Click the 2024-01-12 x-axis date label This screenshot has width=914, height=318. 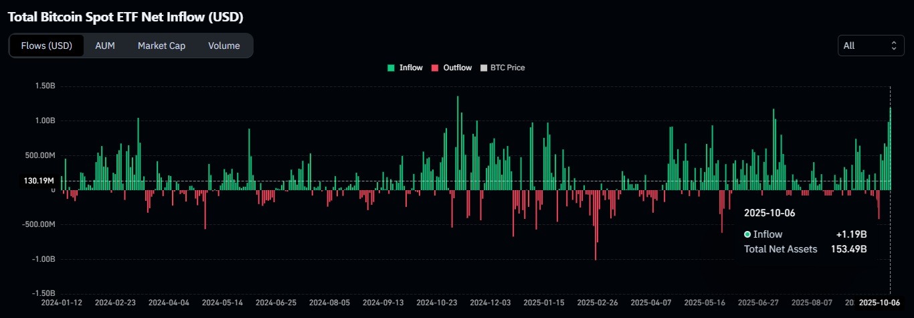pos(60,302)
